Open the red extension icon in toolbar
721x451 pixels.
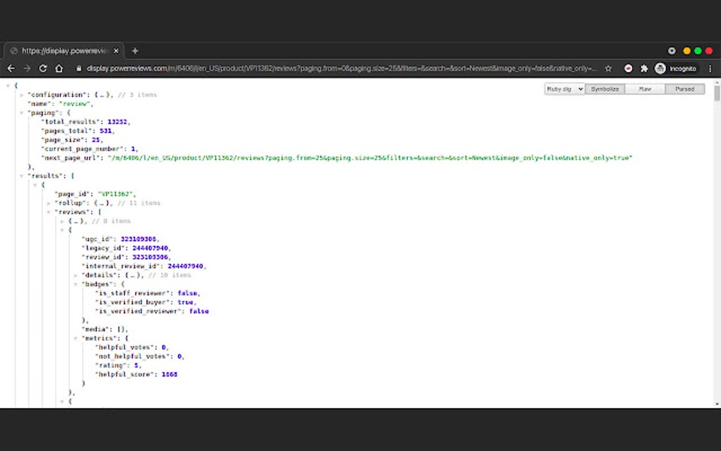tap(628, 69)
